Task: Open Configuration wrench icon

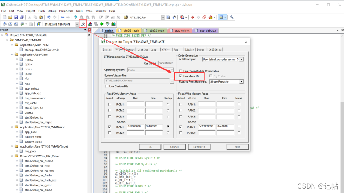Action: [x=232, y=17]
